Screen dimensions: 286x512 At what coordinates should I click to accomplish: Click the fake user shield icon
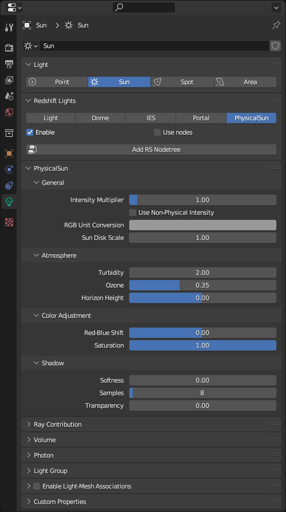275,46
